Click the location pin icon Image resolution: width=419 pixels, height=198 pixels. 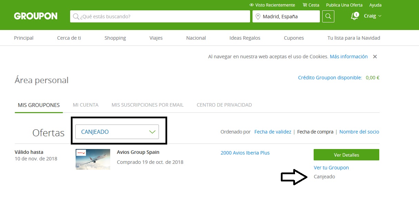click(x=258, y=17)
